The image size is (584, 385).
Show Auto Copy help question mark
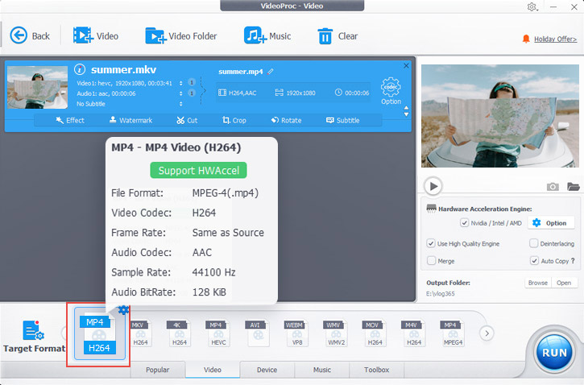[573, 261]
